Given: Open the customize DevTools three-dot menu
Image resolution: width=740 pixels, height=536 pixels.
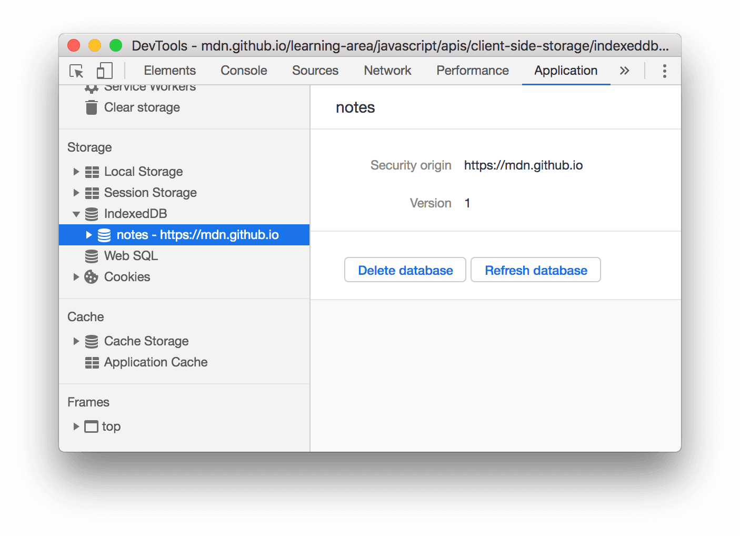Looking at the screenshot, I should click(x=664, y=70).
